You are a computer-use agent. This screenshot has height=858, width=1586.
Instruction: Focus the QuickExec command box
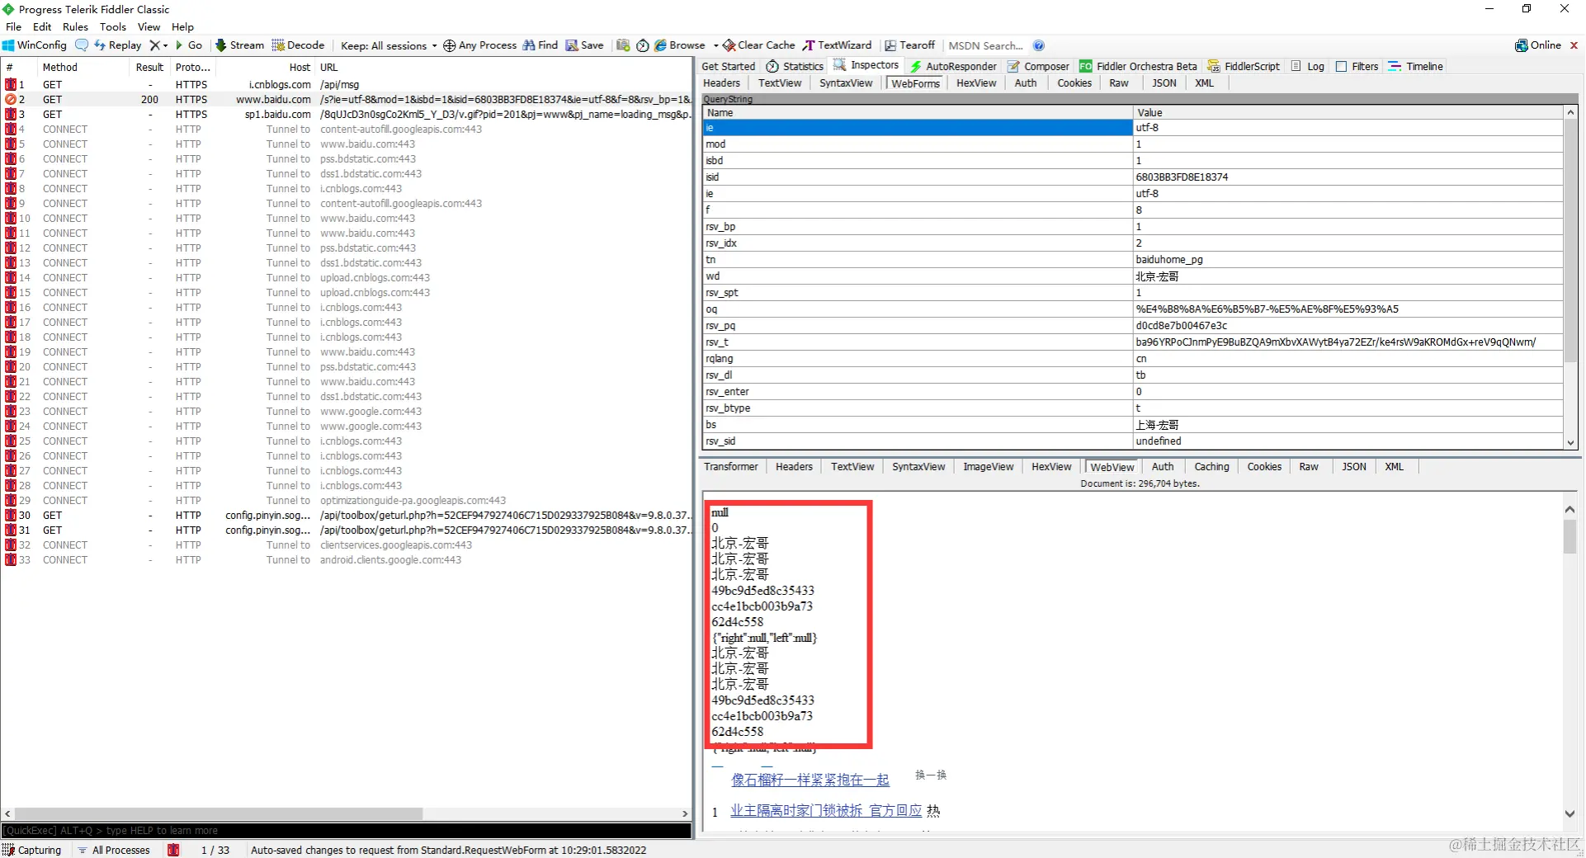pyautogui.click(x=347, y=831)
